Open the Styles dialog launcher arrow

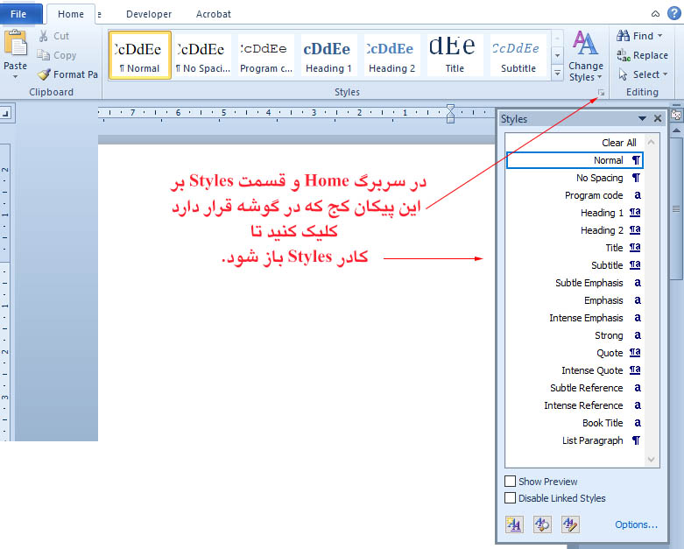[x=602, y=92]
